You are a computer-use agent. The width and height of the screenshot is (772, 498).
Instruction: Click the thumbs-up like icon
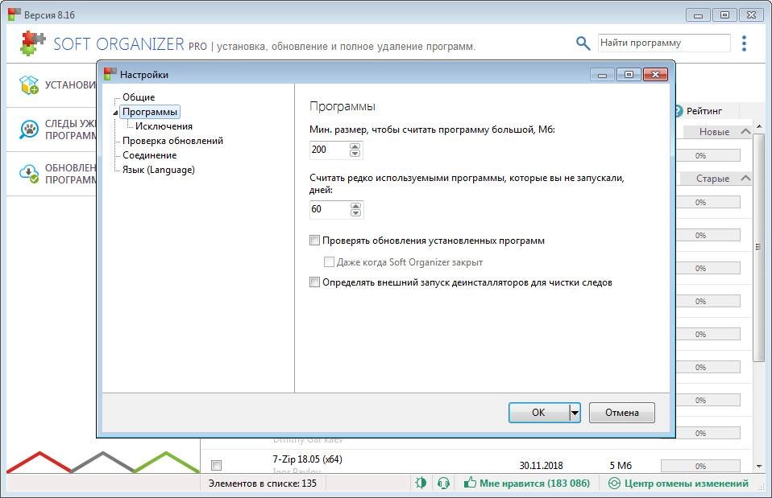[x=470, y=482]
